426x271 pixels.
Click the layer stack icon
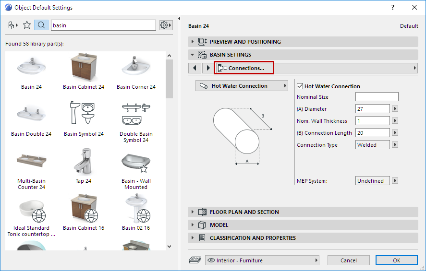[x=195, y=260]
